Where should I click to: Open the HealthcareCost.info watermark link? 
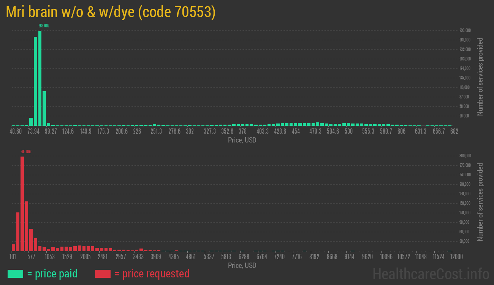[431, 274]
